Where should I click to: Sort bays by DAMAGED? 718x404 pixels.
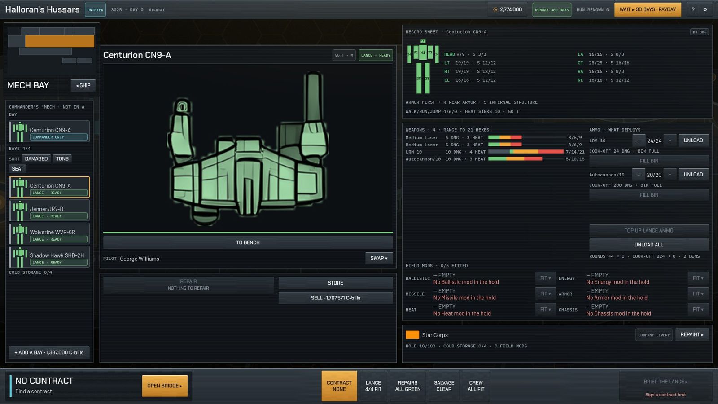[x=36, y=159]
